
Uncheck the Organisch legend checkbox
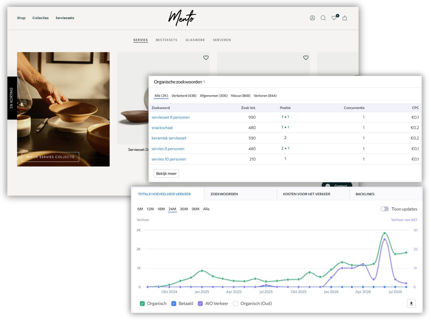(x=142, y=304)
